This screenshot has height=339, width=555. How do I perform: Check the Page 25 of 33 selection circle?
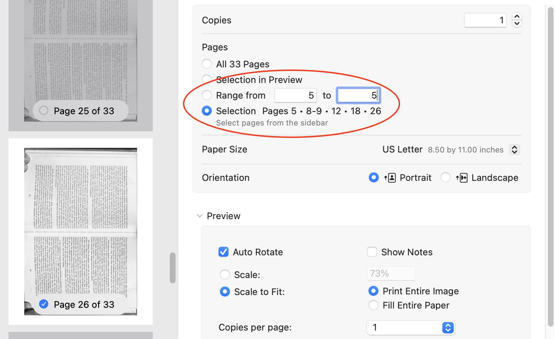click(x=44, y=111)
